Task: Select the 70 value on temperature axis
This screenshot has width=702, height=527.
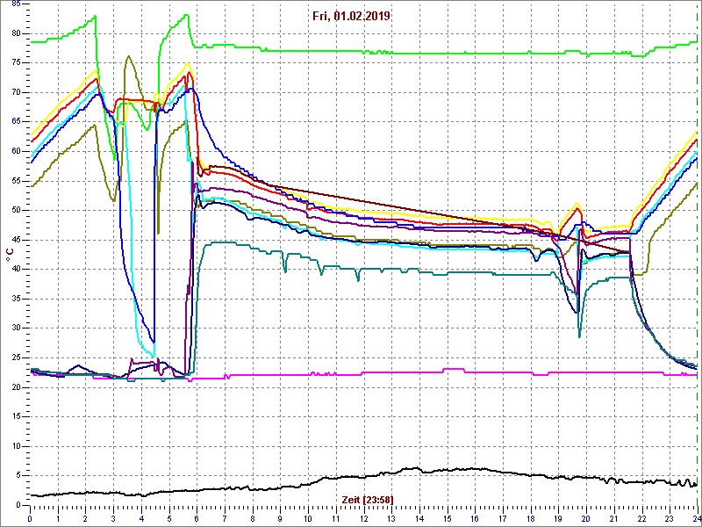Action: [15, 93]
